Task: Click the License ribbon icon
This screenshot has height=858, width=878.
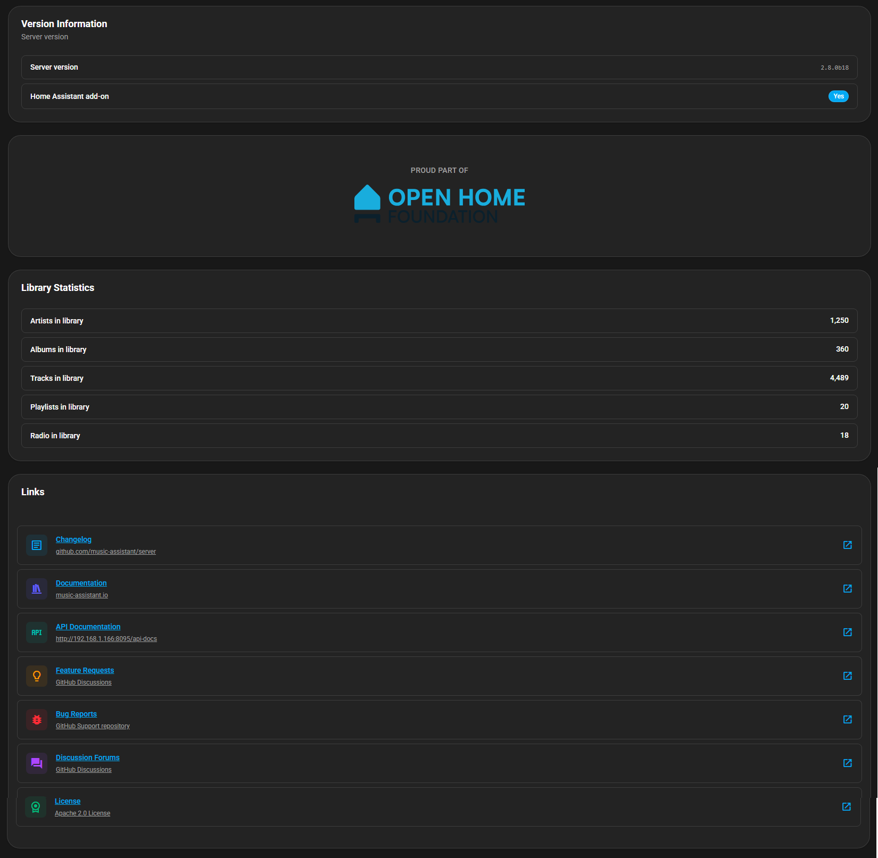Action: click(x=36, y=806)
